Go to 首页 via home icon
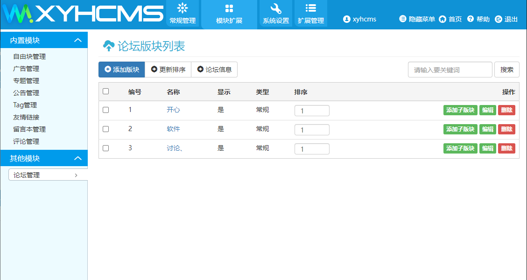The width and height of the screenshot is (527, 280). (443, 19)
